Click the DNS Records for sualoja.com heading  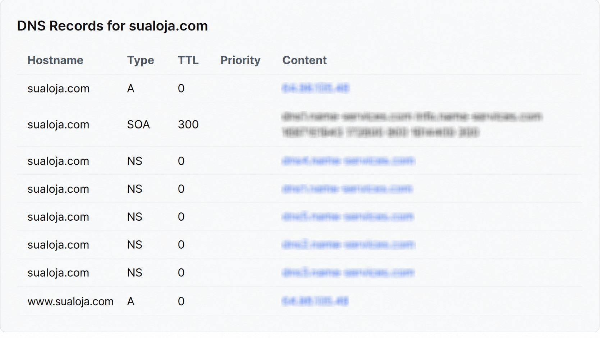click(113, 26)
